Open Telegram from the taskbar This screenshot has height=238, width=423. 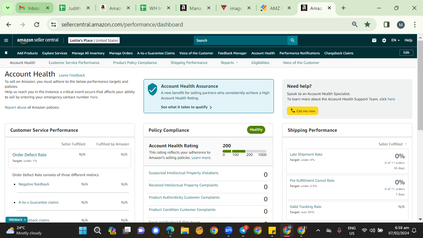click(x=243, y=230)
